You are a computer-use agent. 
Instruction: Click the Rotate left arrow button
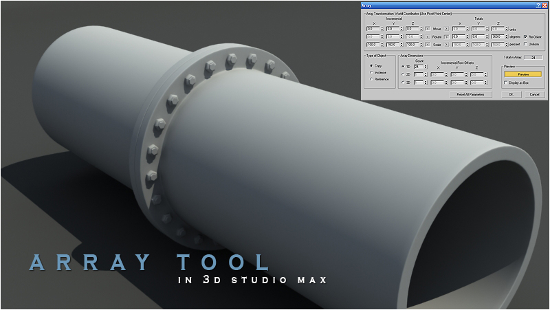click(x=427, y=36)
